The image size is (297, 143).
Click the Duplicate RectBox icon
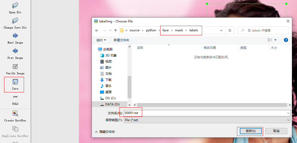point(15,129)
